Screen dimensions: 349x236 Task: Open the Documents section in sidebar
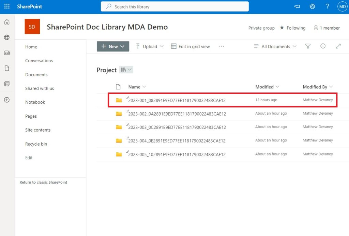pos(36,74)
